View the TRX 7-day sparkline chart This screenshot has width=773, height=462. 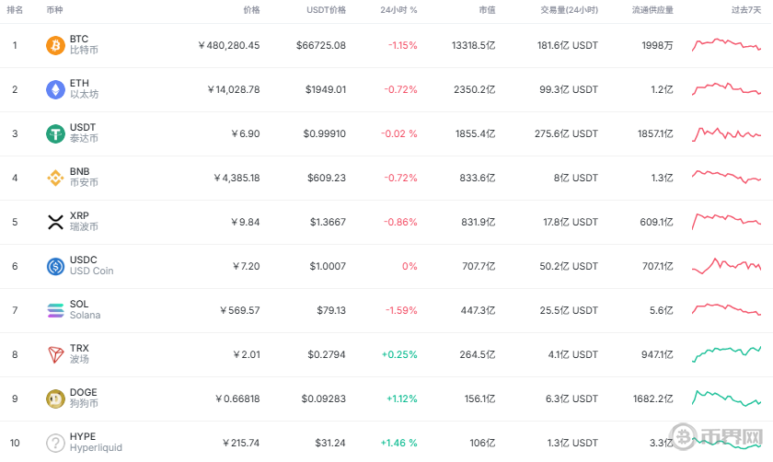(726, 354)
